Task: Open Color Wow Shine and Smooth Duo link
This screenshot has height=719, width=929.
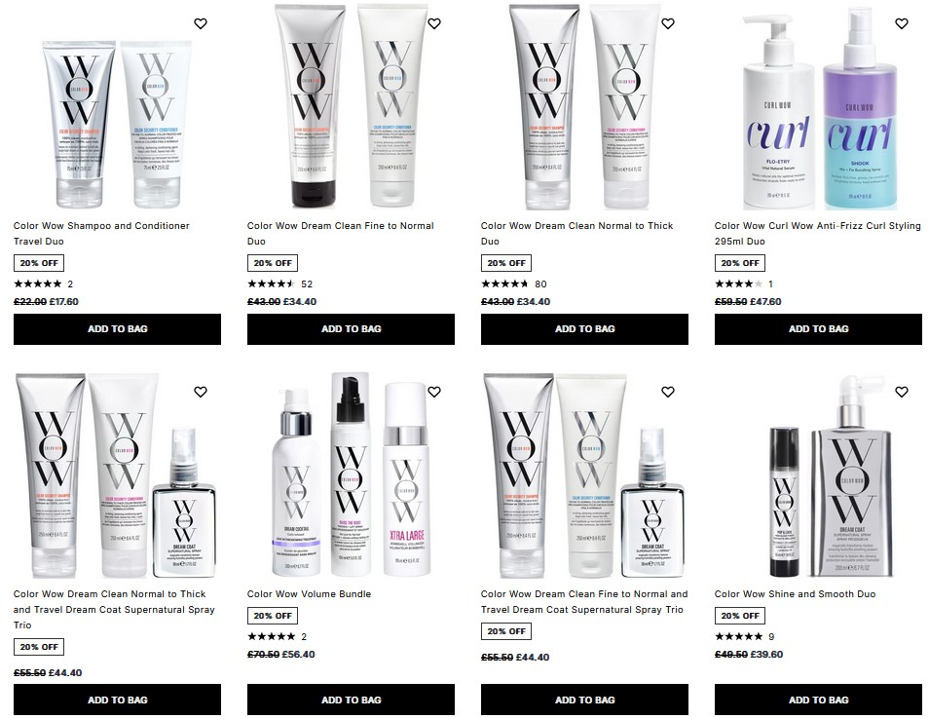Action: coord(795,594)
